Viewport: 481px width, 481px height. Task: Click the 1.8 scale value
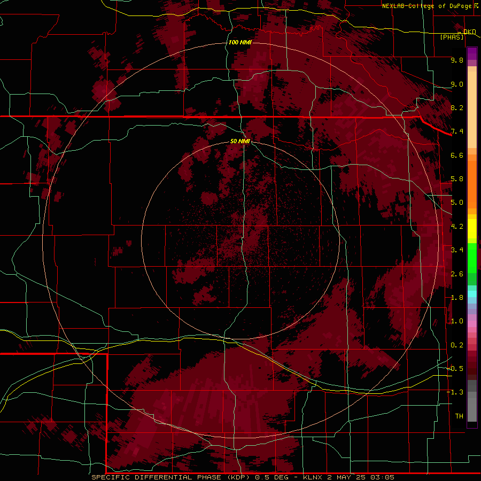[457, 298]
